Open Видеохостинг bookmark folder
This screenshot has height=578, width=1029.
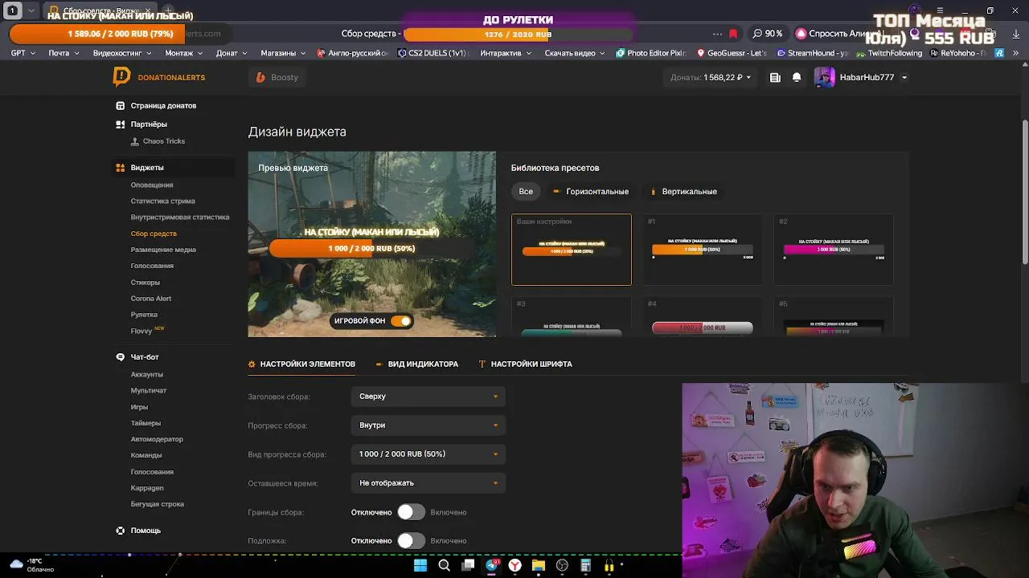pyautogui.click(x=121, y=53)
